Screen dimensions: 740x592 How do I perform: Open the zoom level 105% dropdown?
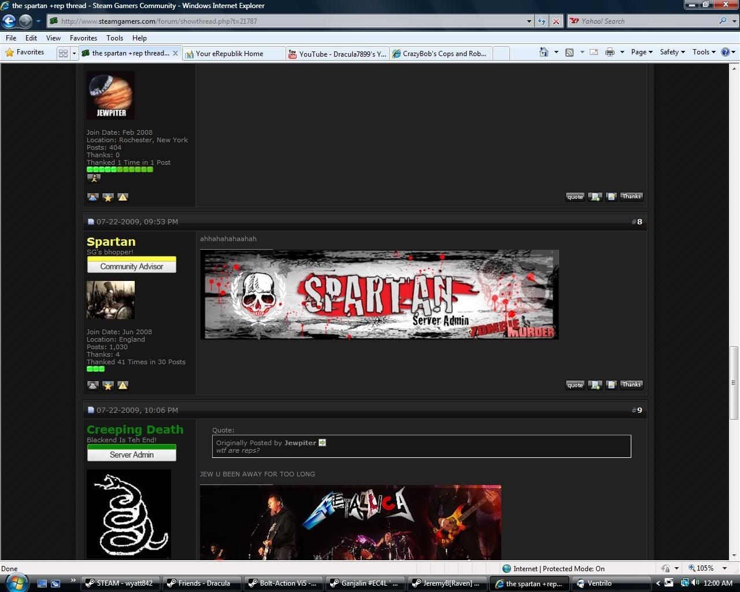pyautogui.click(x=724, y=568)
